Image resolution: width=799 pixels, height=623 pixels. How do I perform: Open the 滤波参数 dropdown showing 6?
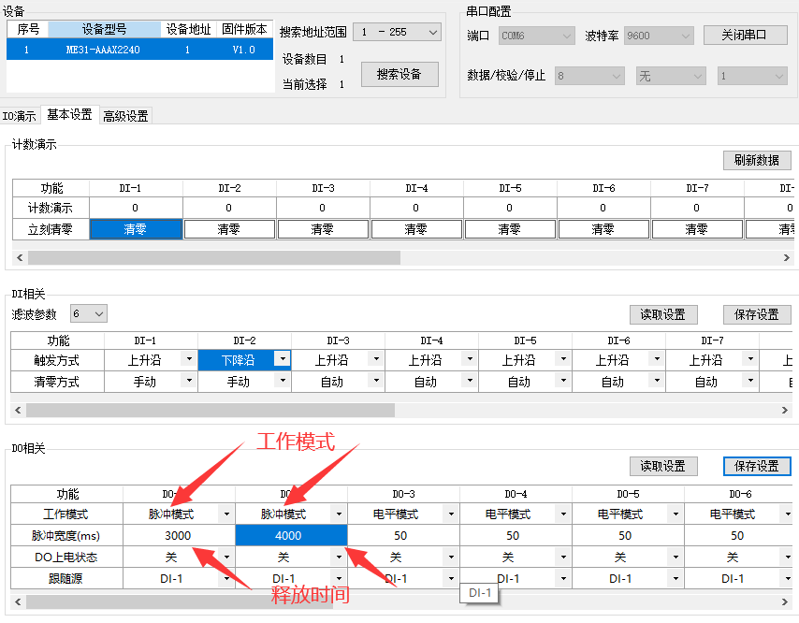click(x=88, y=314)
